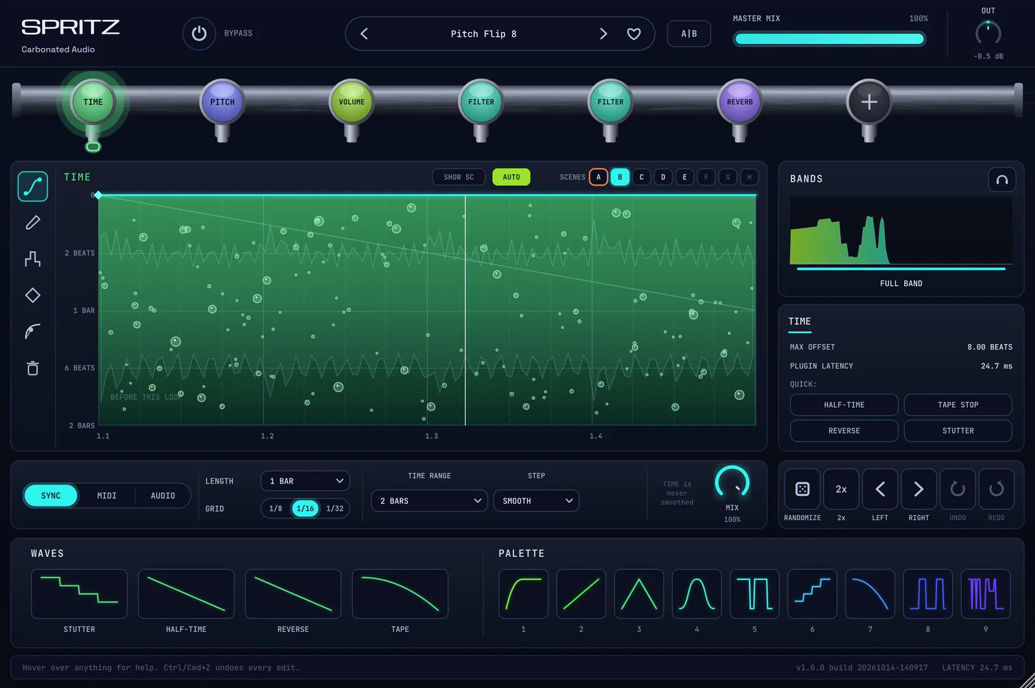Choose the TAPE wave thumbnail
1035x688 pixels.
(x=400, y=594)
